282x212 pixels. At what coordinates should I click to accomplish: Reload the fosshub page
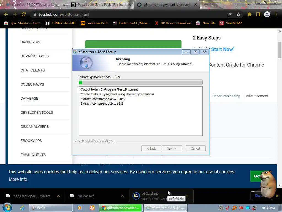24,14
